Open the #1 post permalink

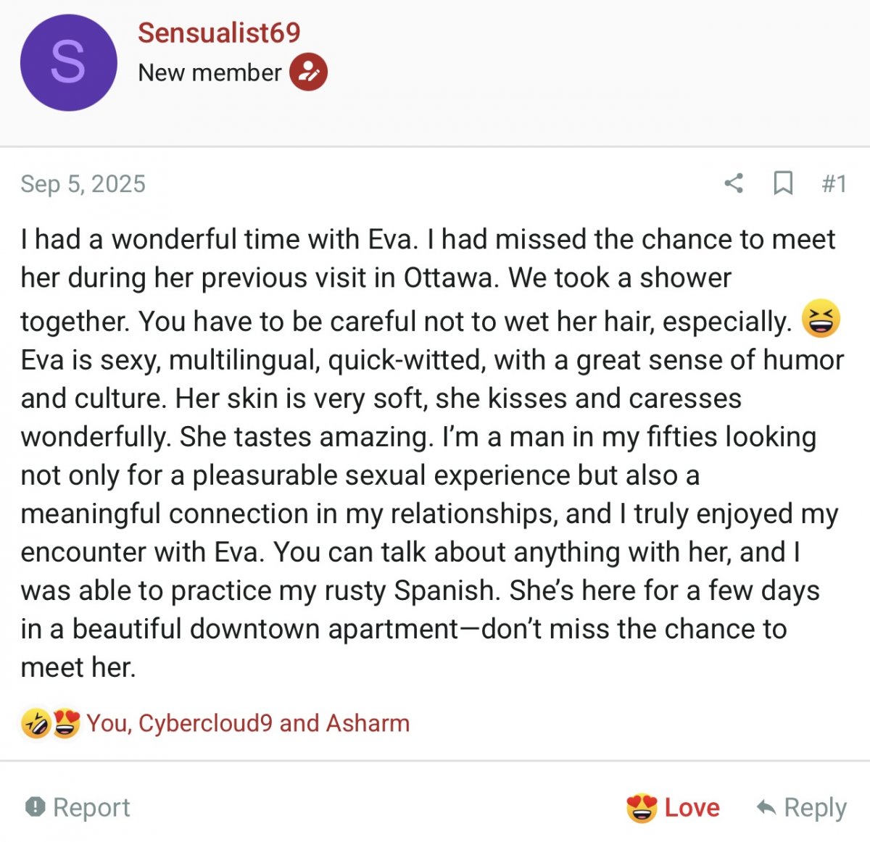(x=834, y=184)
